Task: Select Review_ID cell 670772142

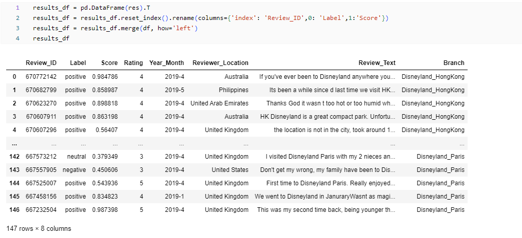Action: [41, 77]
